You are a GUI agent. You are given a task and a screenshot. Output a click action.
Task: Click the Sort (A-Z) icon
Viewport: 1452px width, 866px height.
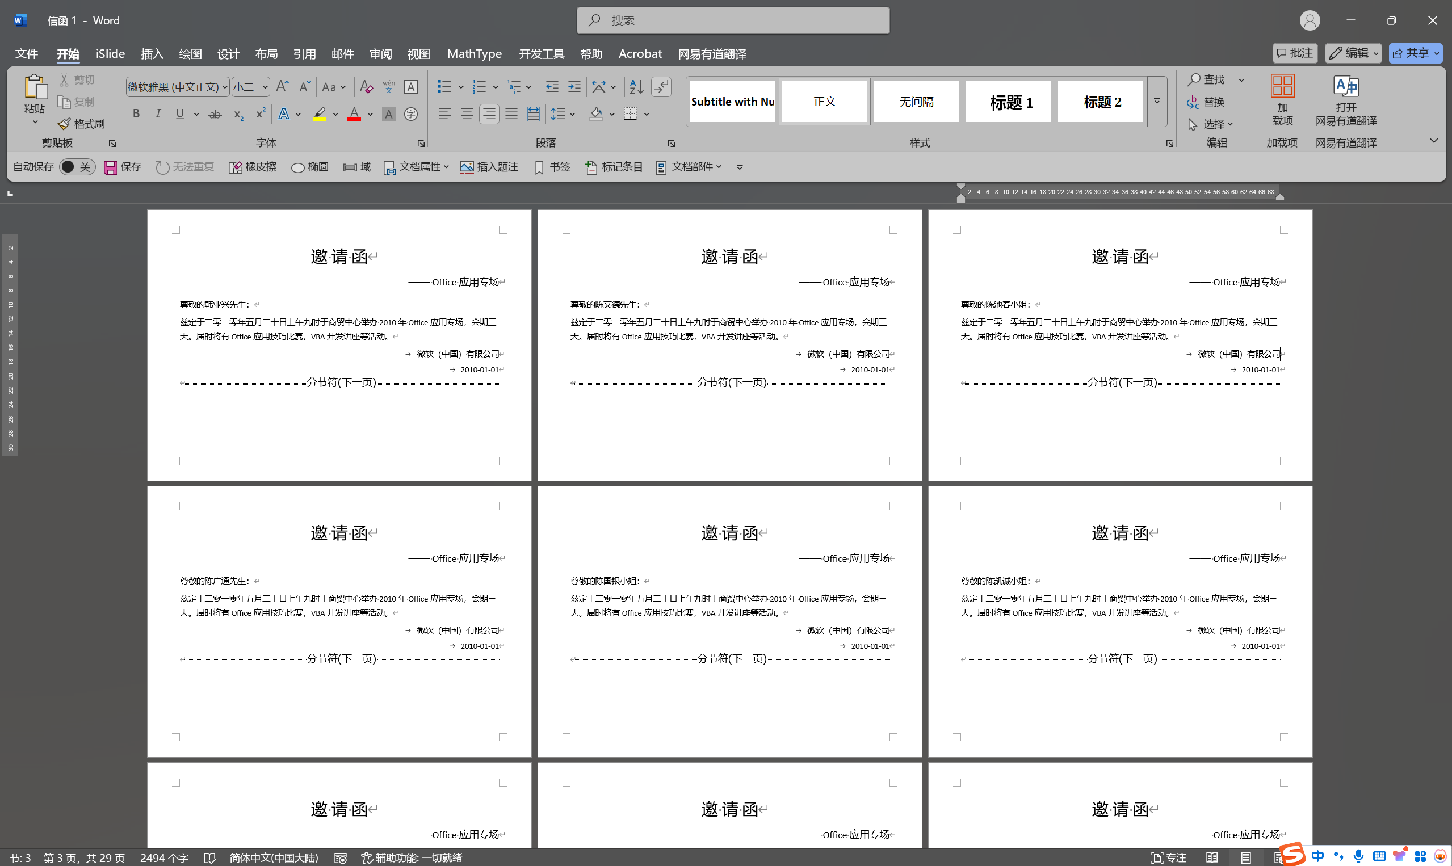(636, 86)
